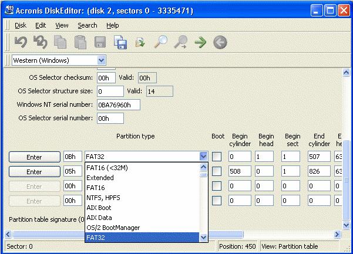Click OS Selector checksum input field
The image size is (353, 254).
(106, 78)
